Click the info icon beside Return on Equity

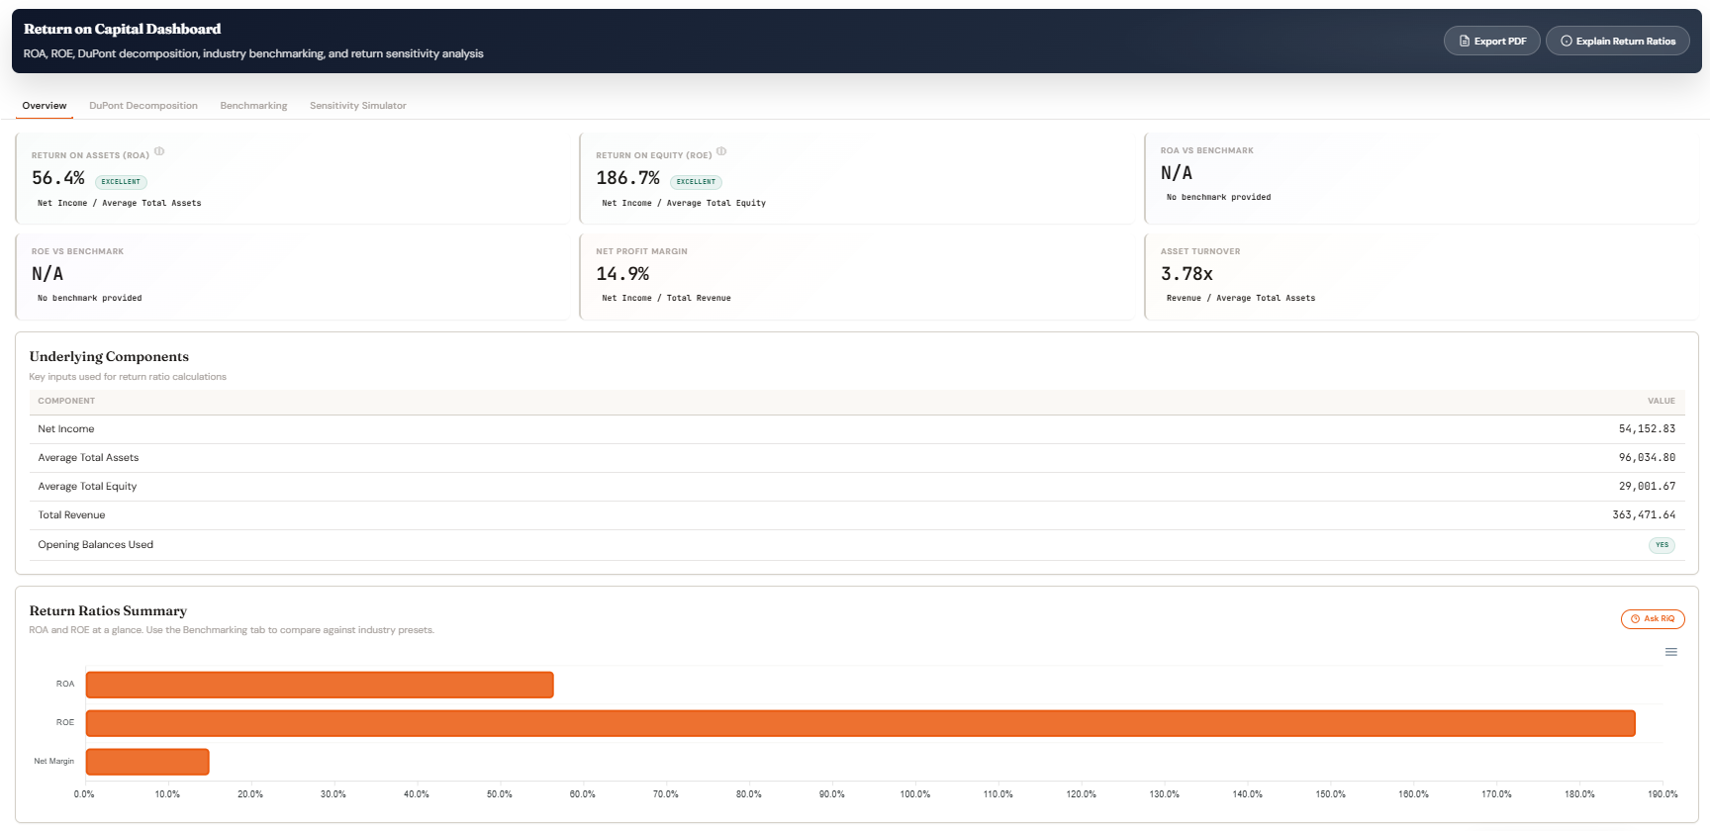tap(721, 151)
